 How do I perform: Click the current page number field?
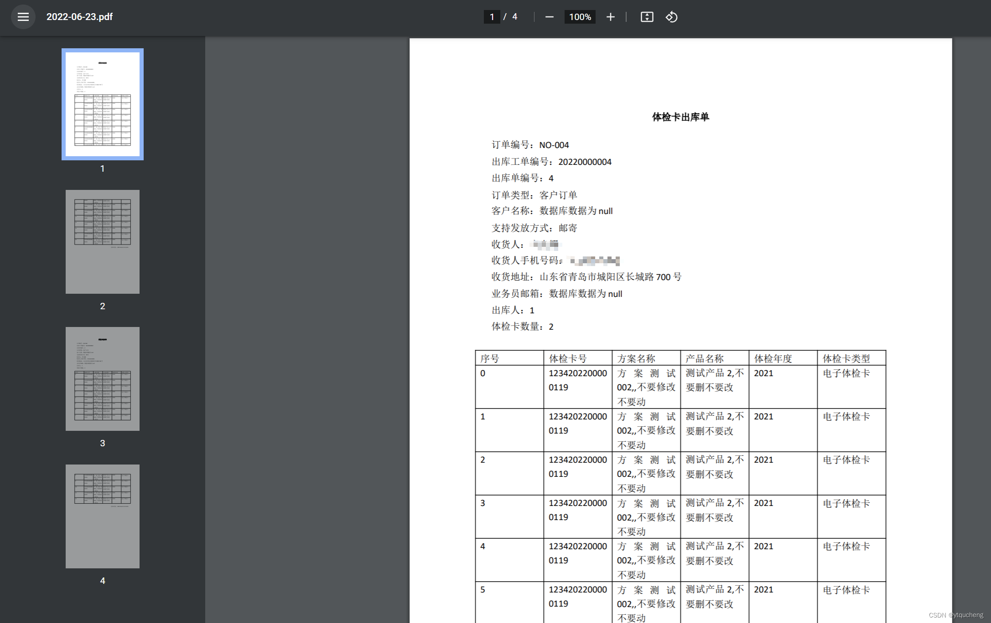(492, 17)
